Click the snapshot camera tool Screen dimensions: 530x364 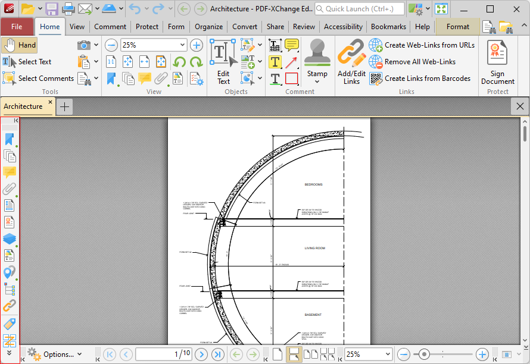pyautogui.click(x=85, y=45)
